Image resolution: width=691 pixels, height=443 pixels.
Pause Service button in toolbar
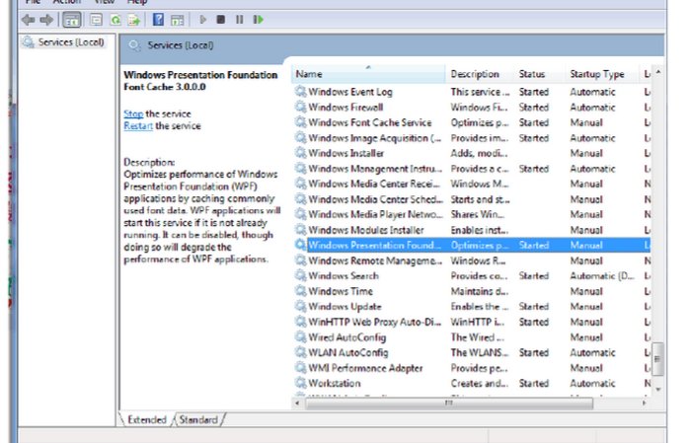coord(239,20)
